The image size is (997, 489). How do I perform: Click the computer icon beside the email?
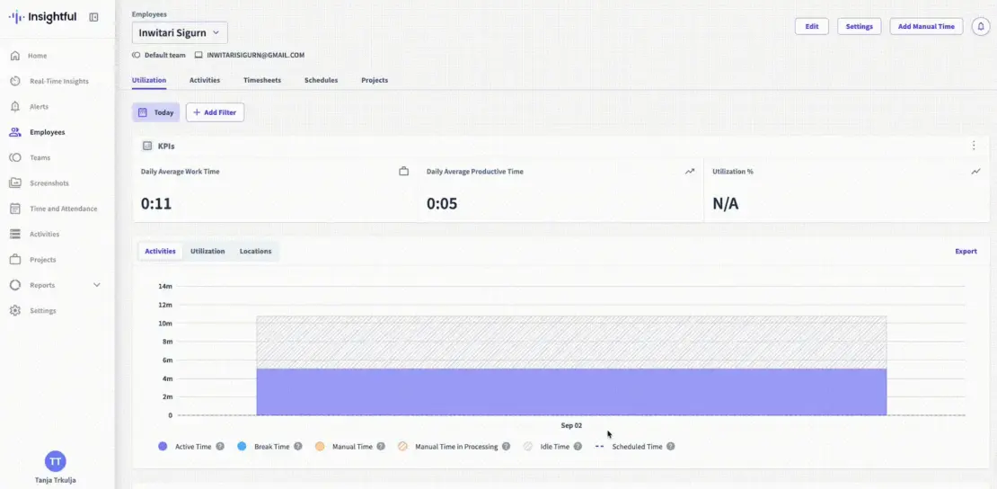click(199, 56)
